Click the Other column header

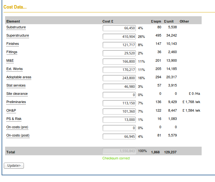coord(184,21)
